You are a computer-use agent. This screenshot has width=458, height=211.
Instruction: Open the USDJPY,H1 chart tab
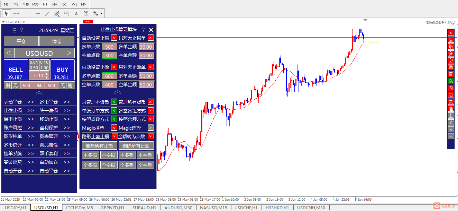click(16, 208)
